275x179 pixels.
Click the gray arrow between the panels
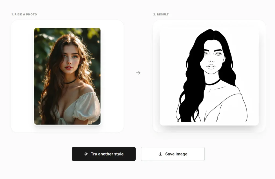pyautogui.click(x=138, y=73)
